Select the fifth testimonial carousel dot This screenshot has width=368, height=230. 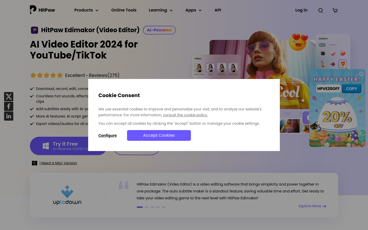click(x=164, y=207)
